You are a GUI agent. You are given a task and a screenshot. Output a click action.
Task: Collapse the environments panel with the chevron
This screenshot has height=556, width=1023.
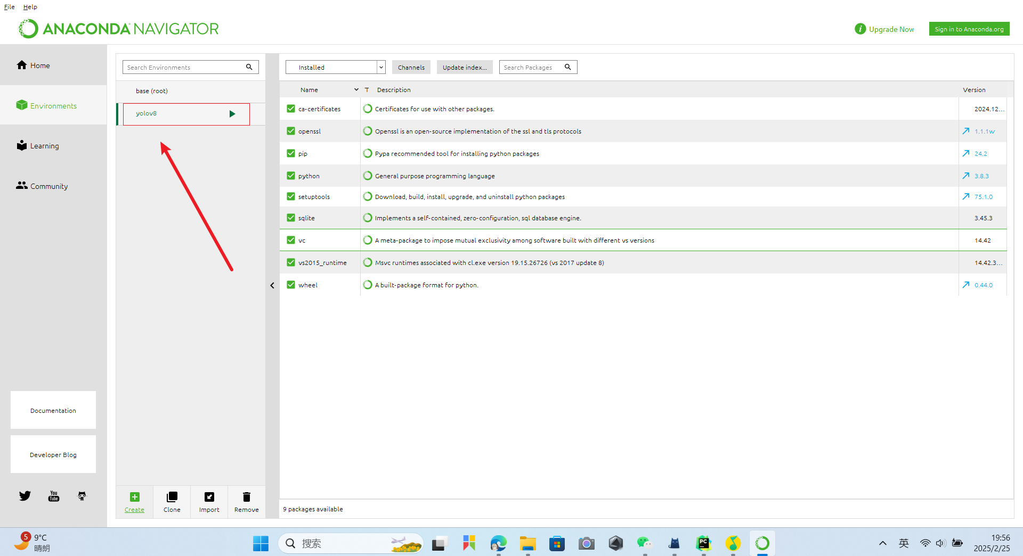tap(272, 286)
